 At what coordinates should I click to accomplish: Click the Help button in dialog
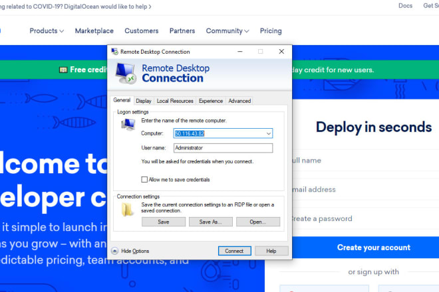271,251
